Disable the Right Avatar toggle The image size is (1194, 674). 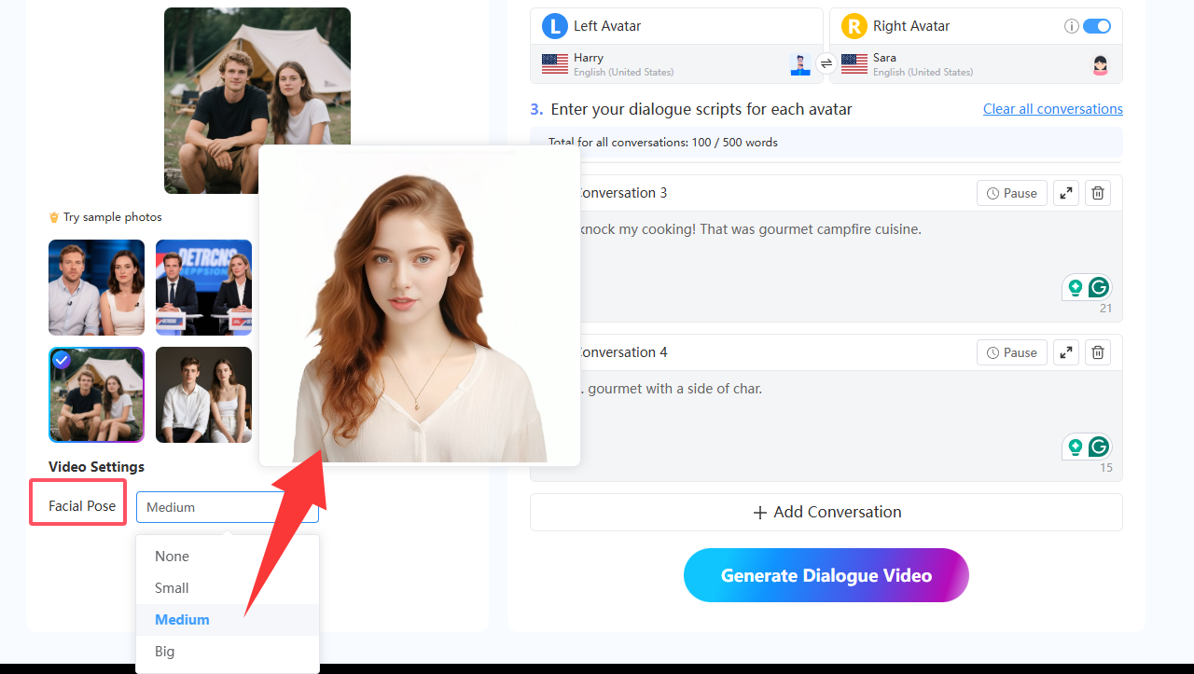coord(1097,25)
